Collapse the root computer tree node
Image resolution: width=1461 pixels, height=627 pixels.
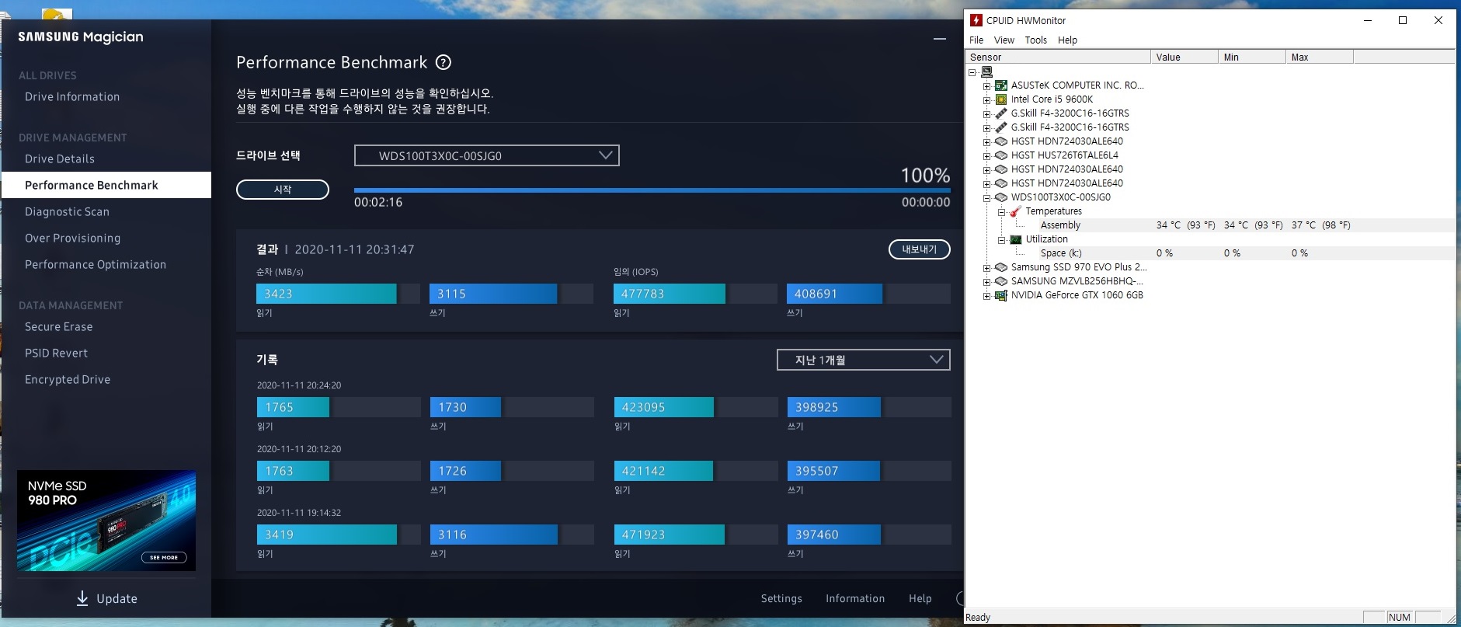(972, 71)
